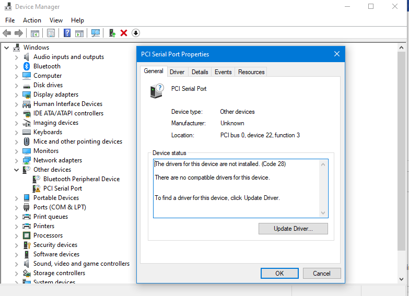
Task: Open Properties toolbar icon
Action: click(x=51, y=33)
